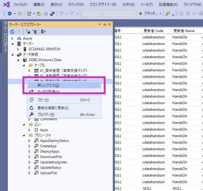This screenshot has height=191, width=203.
Task: Show the SQL pane icon
Action: click(194, 13)
